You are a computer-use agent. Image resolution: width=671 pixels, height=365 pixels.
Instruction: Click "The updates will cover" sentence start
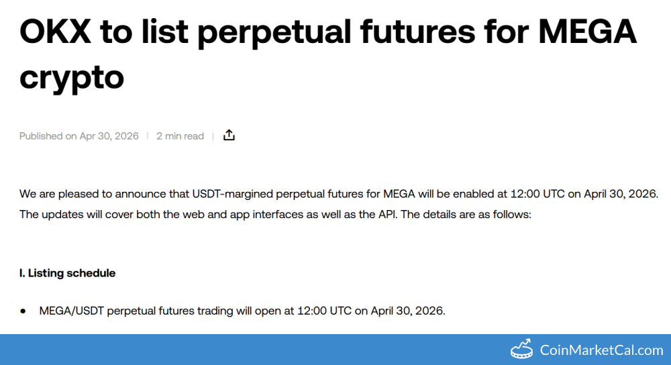click(x=74, y=216)
